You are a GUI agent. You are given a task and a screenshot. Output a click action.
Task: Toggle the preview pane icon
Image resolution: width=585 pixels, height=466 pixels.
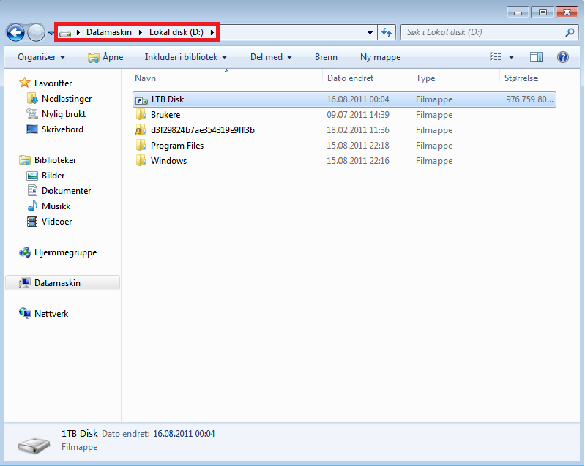coord(536,57)
